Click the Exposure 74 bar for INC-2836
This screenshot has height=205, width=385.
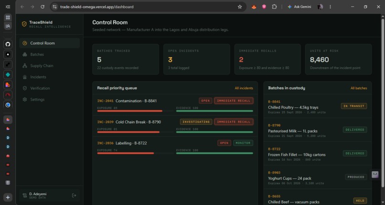pos(135,153)
